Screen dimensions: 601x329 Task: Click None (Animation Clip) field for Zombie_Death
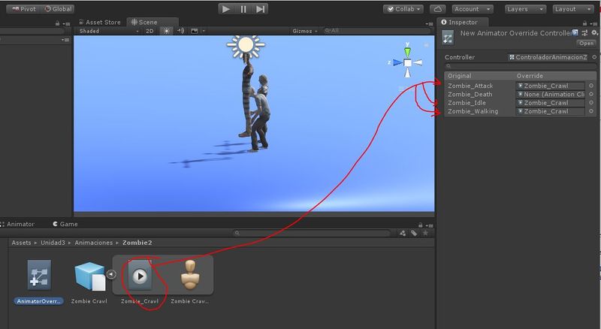(551, 95)
